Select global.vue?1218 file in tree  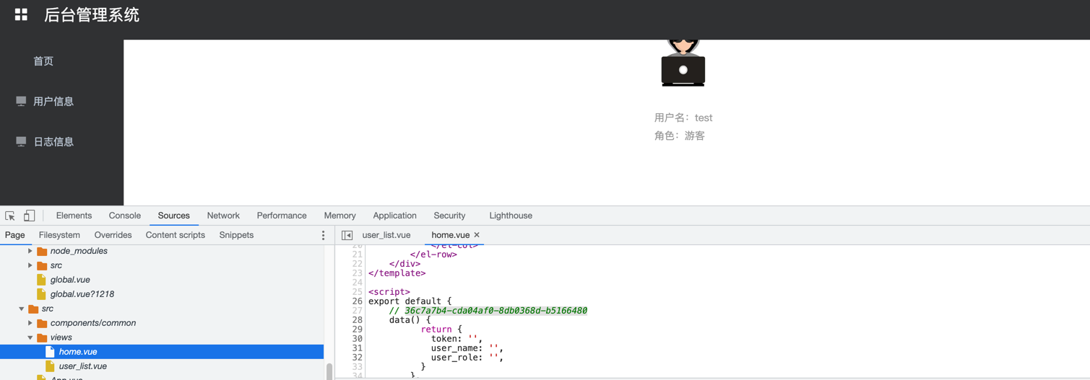point(82,294)
